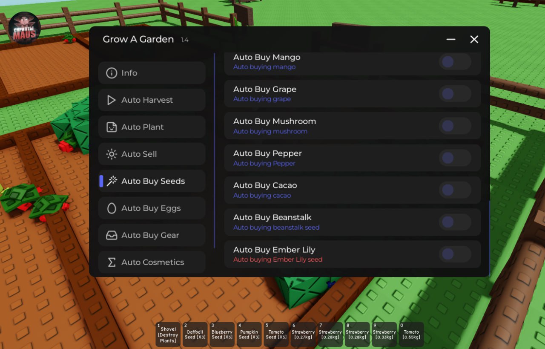Screen dimensions: 545x349
Task: Click the Maus scripts logo in corner
Action: [25, 28]
